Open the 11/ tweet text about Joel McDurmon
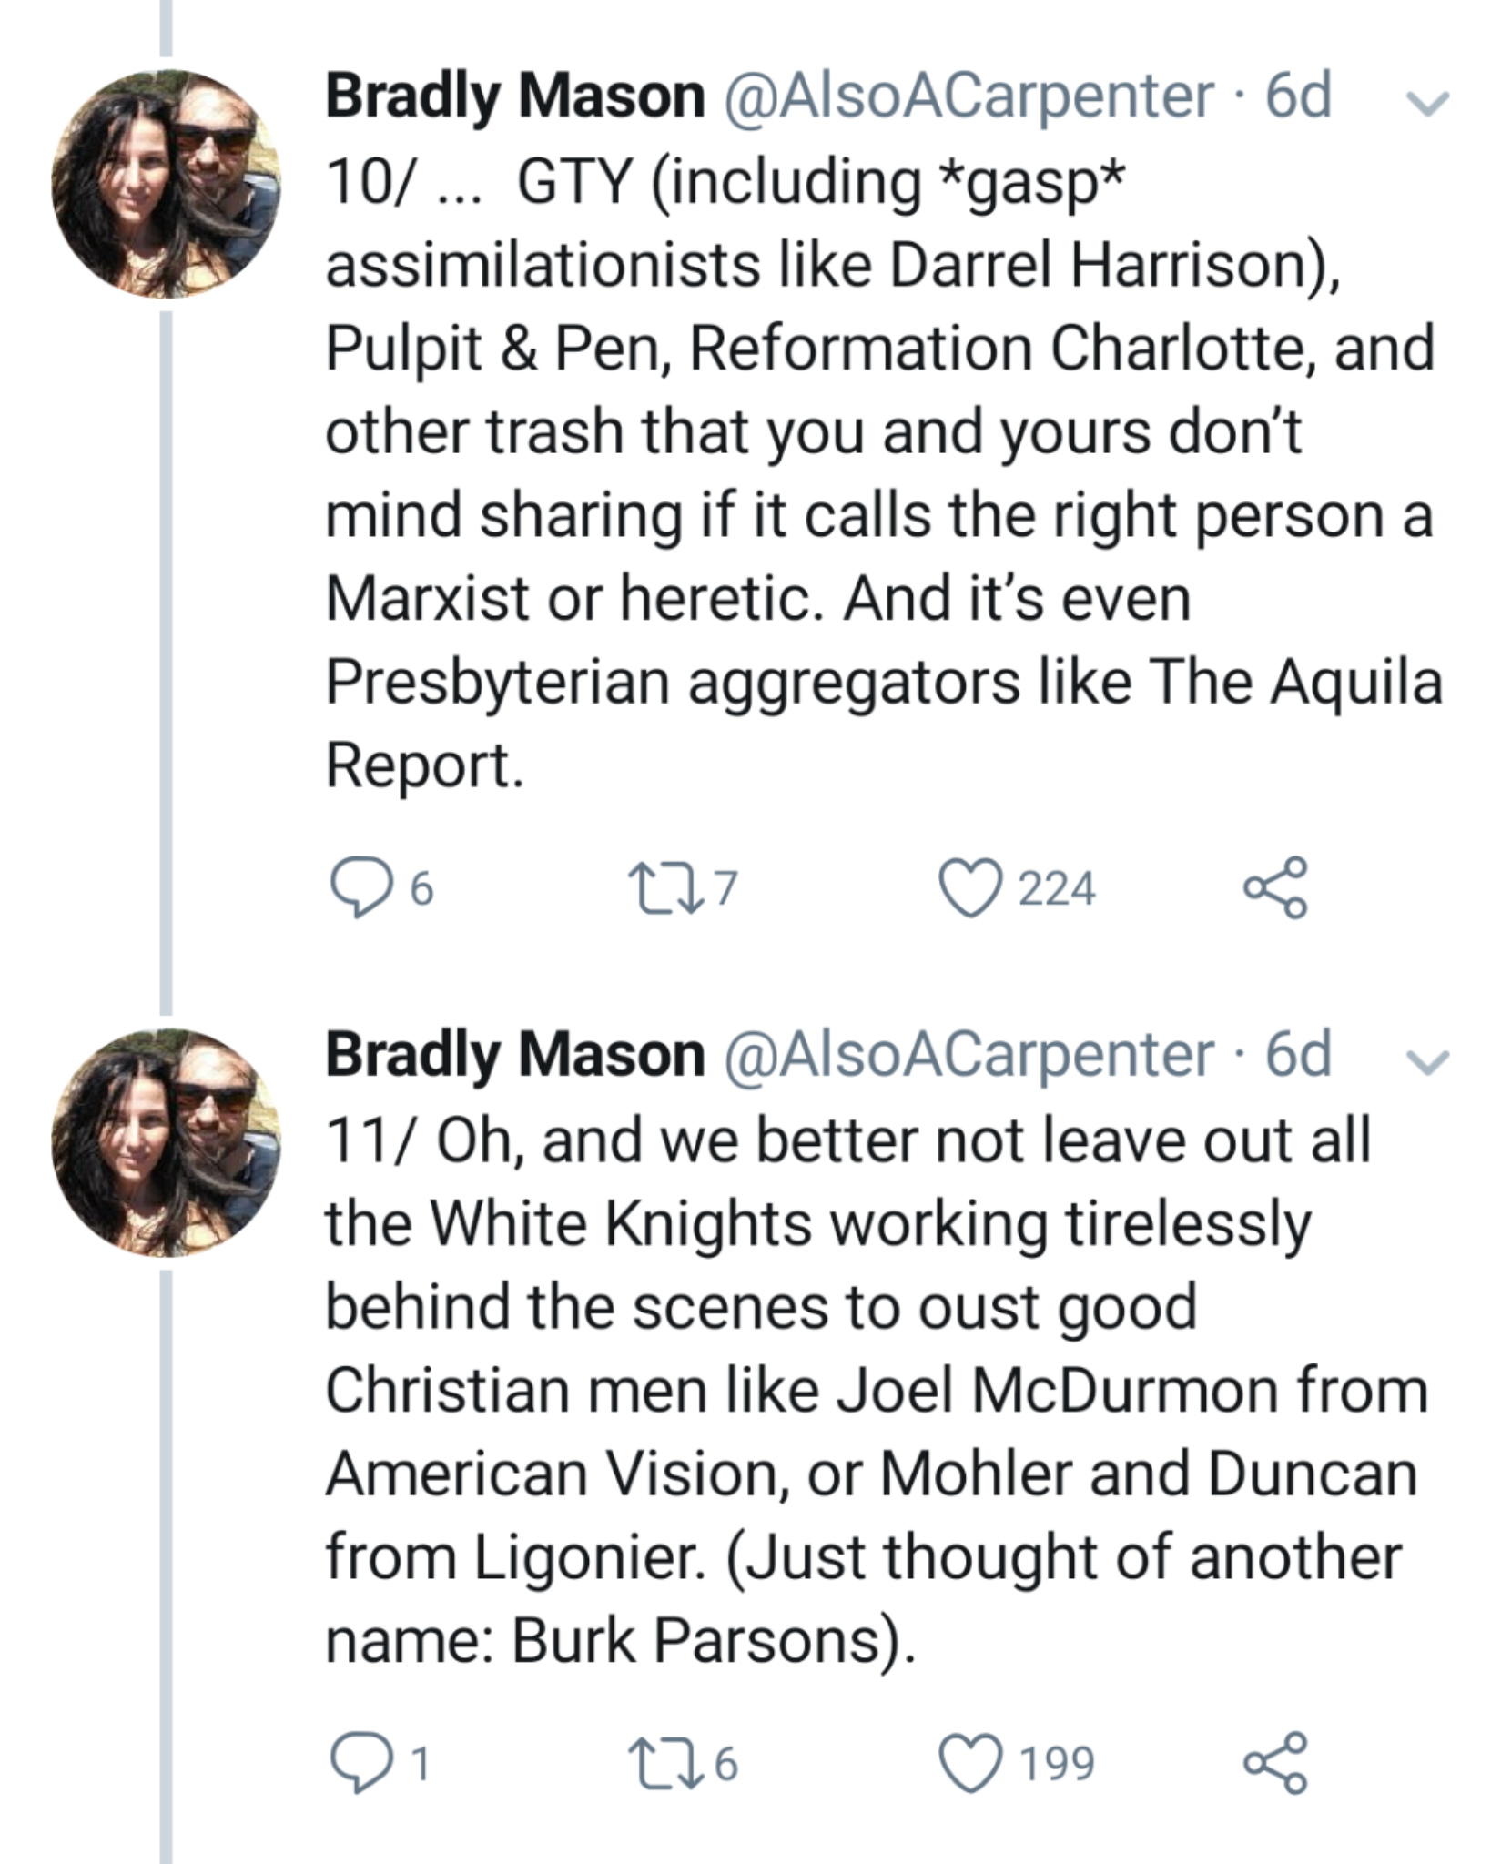Screen dimensions: 1501x1864 click(874, 1391)
